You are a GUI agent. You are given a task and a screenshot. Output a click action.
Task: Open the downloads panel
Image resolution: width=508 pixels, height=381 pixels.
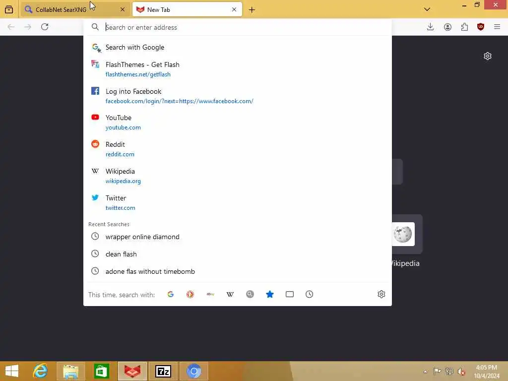pyautogui.click(x=430, y=27)
